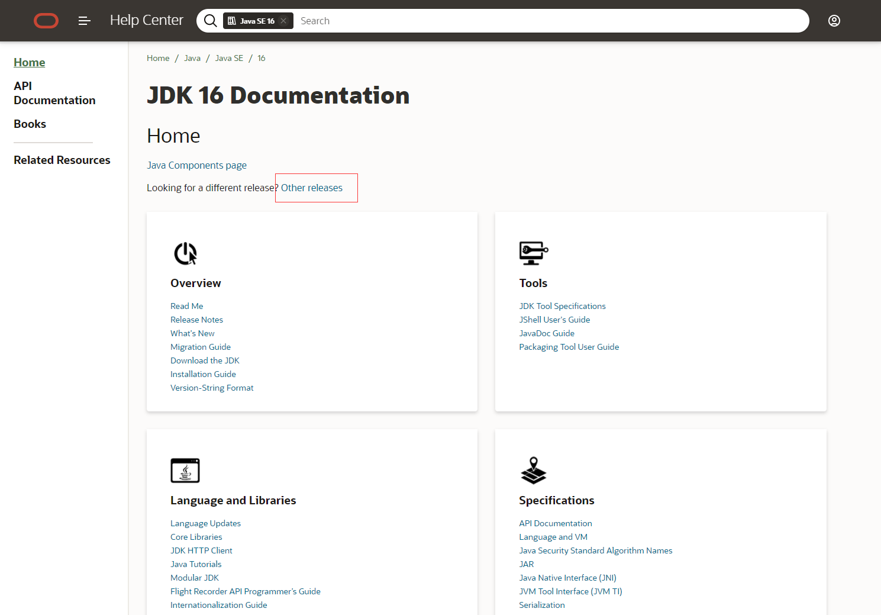The width and height of the screenshot is (881, 615).
Task: Click the Tools card heading
Action: coord(534,283)
